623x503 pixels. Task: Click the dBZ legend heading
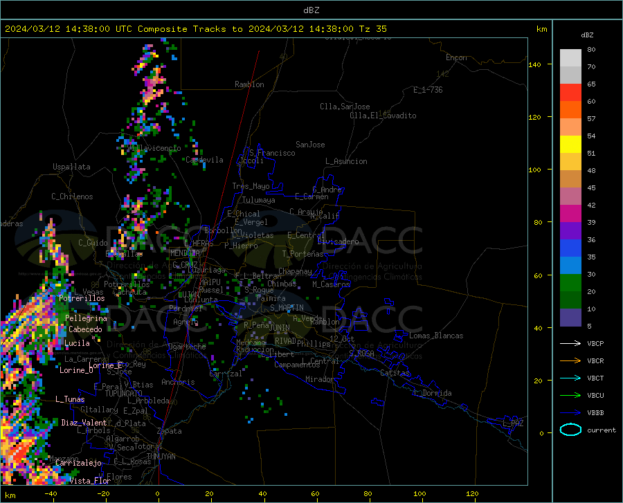point(587,35)
